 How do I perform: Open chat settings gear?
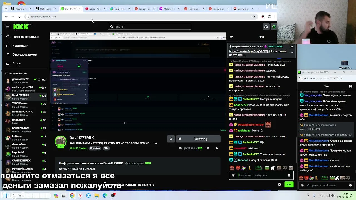tap(280, 184)
